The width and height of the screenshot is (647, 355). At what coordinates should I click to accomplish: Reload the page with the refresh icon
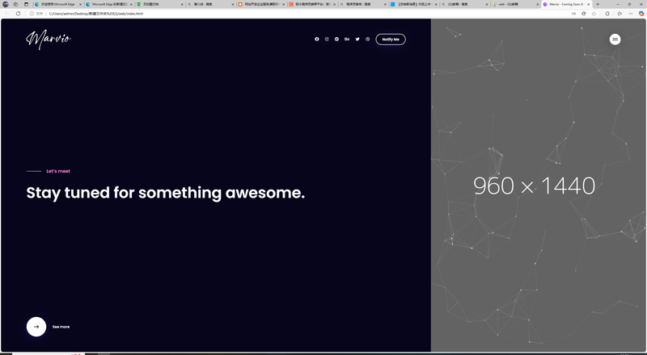pyautogui.click(x=18, y=14)
